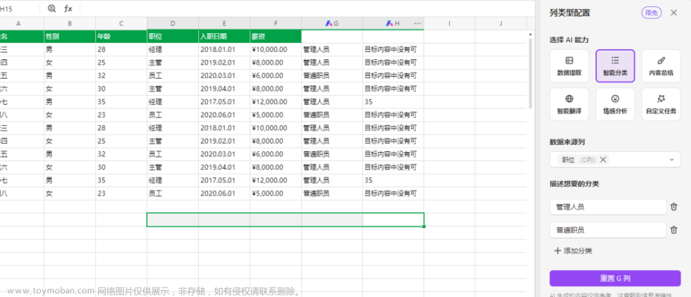Edit the 普通职员 category input field
Screen dimensions: 691x297
click(x=608, y=230)
